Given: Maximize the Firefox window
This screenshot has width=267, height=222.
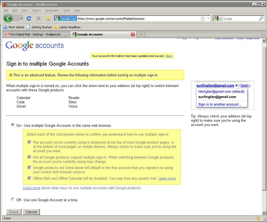Looking at the screenshot, I should click(x=259, y=5).
